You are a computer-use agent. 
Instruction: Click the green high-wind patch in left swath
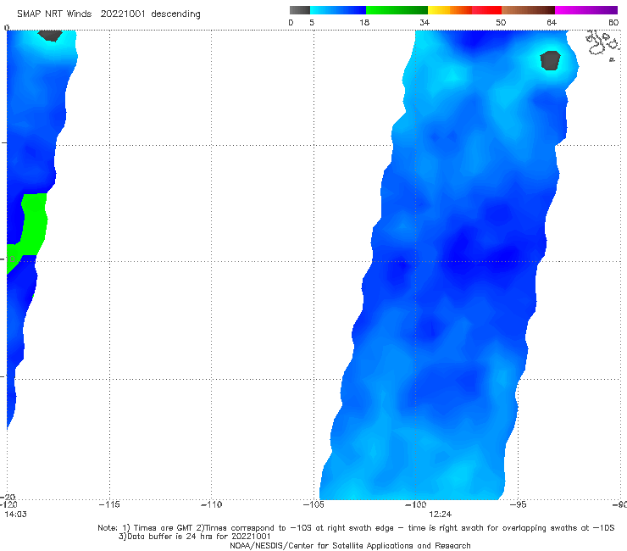coord(34,224)
